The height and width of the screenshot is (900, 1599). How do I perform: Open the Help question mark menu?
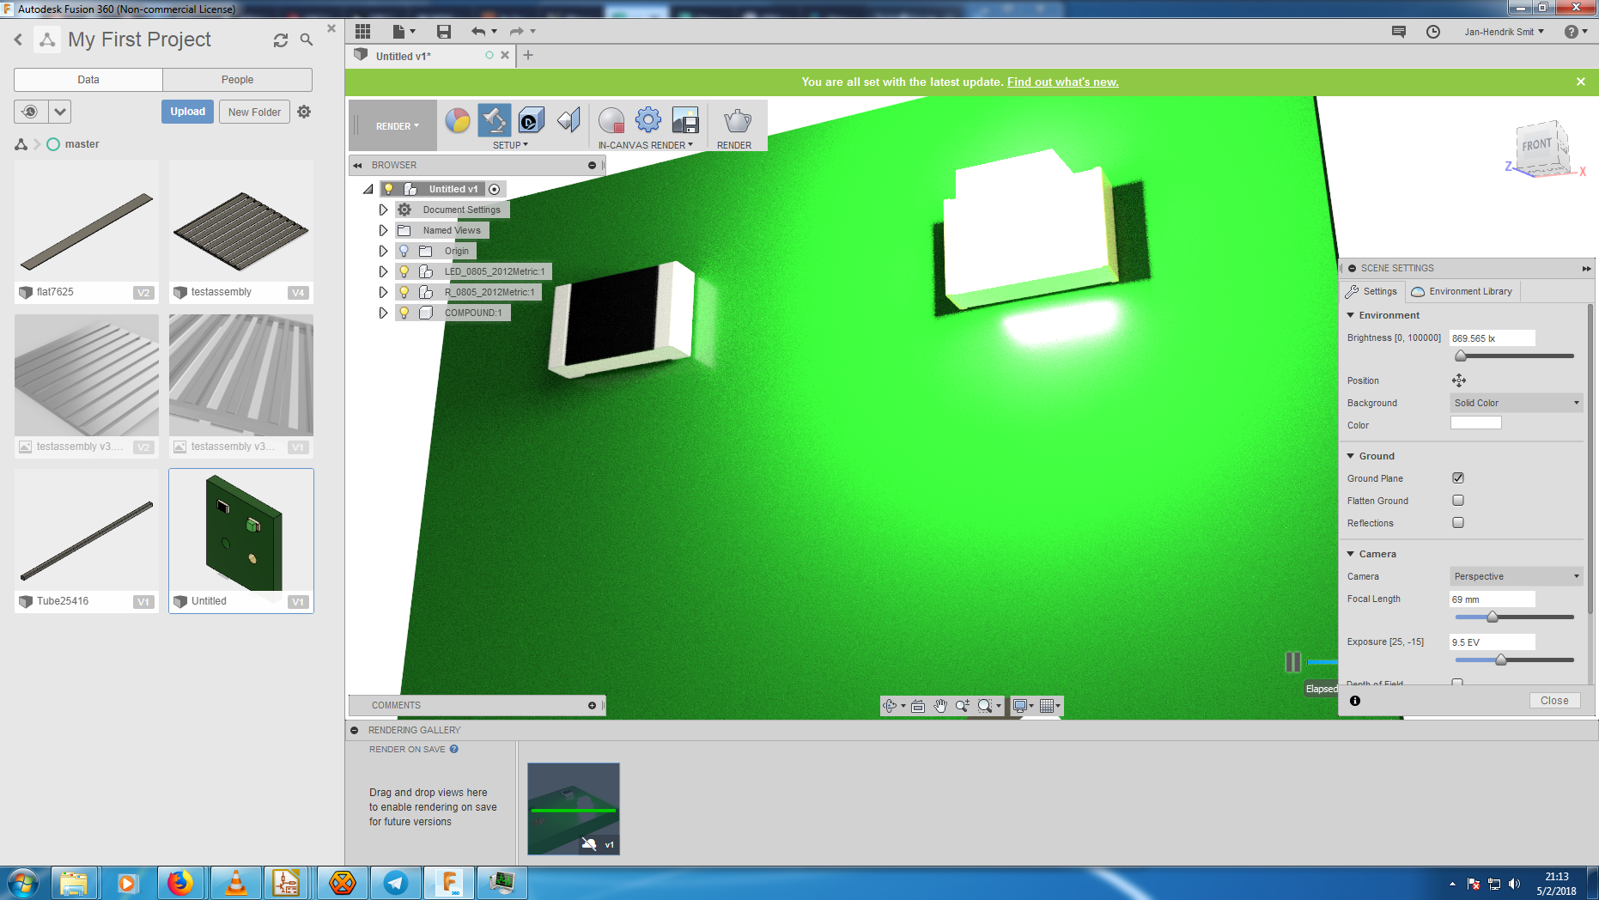point(1575,32)
